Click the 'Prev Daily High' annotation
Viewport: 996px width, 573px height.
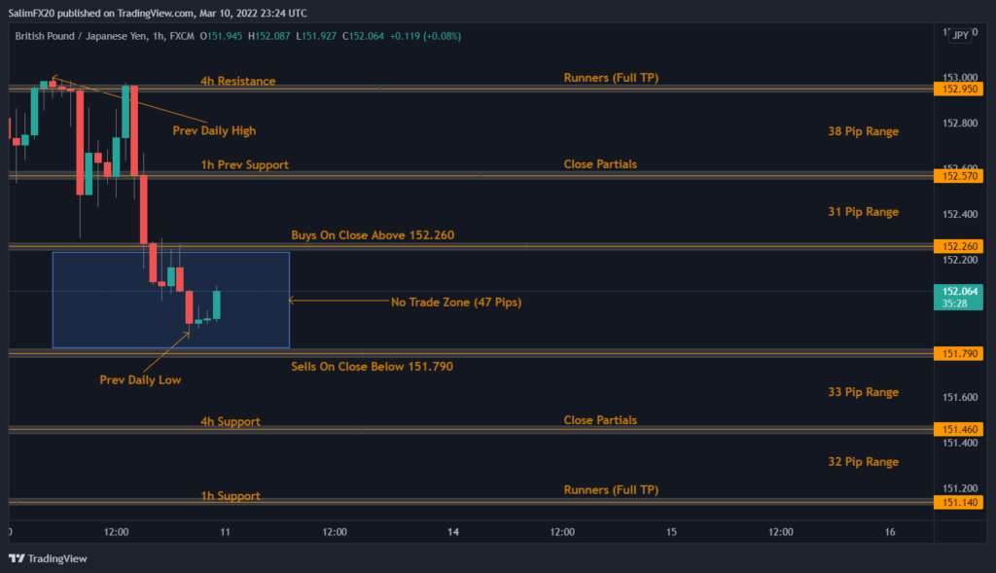click(x=214, y=130)
